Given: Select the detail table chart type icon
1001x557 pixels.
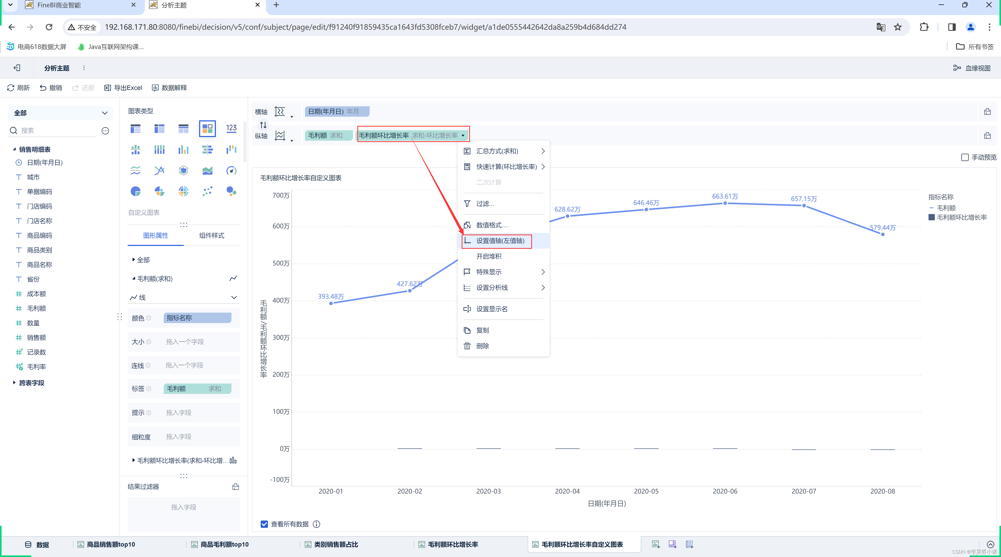Looking at the screenshot, I should 184,128.
